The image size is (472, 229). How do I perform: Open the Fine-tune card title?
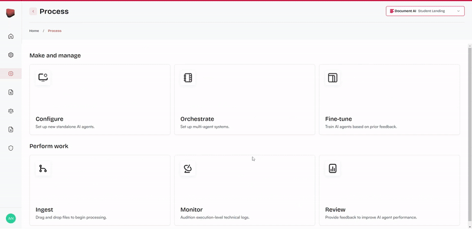(x=338, y=119)
